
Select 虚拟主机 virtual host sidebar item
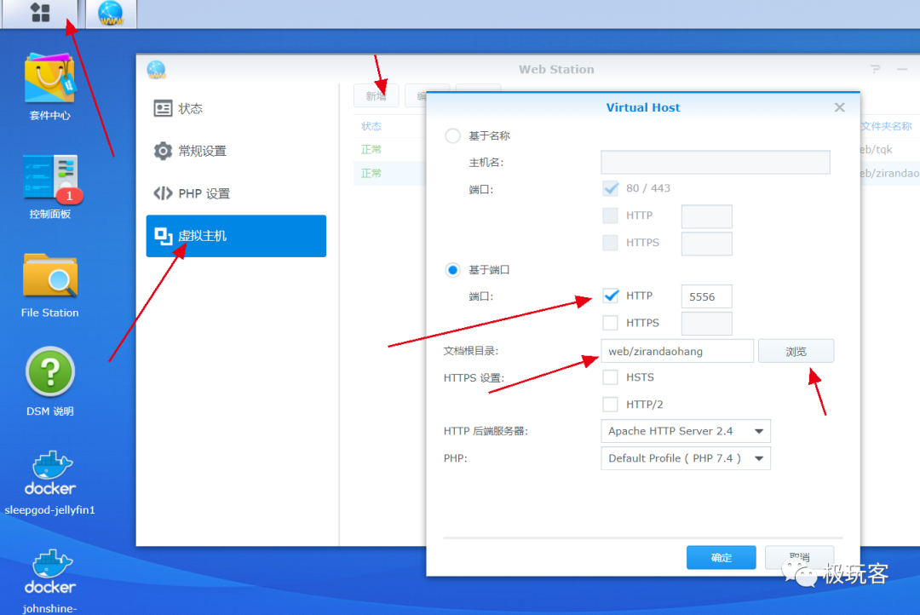pos(236,236)
